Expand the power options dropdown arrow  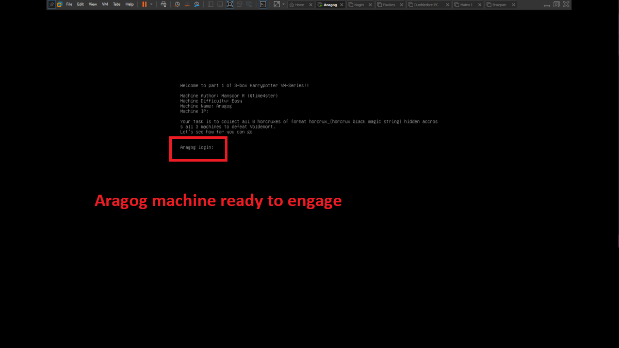tap(151, 4)
